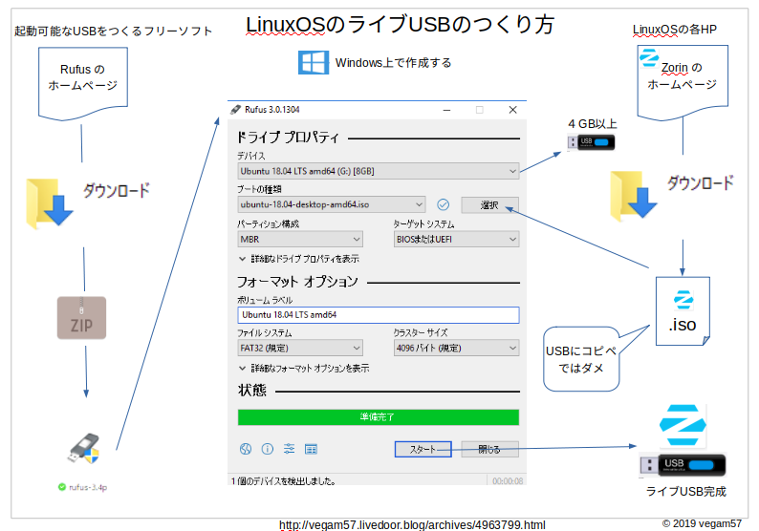Click the large Zorin logo above the finished USB
The width and height of the screenshot is (759, 531).
tap(683, 425)
